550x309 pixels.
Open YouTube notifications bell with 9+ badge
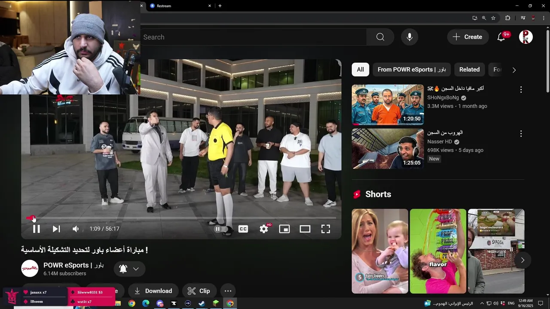pos(501,37)
